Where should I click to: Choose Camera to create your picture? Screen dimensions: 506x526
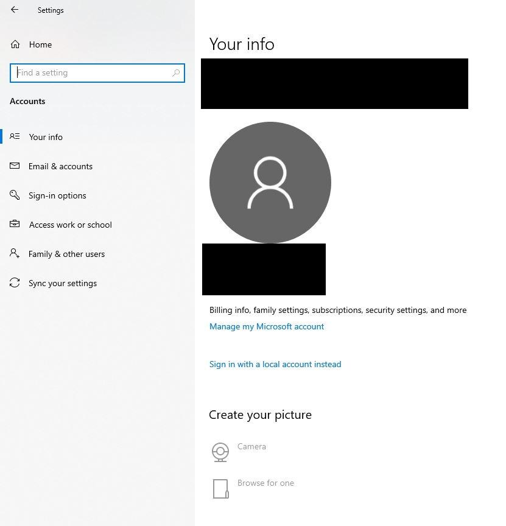point(251,446)
